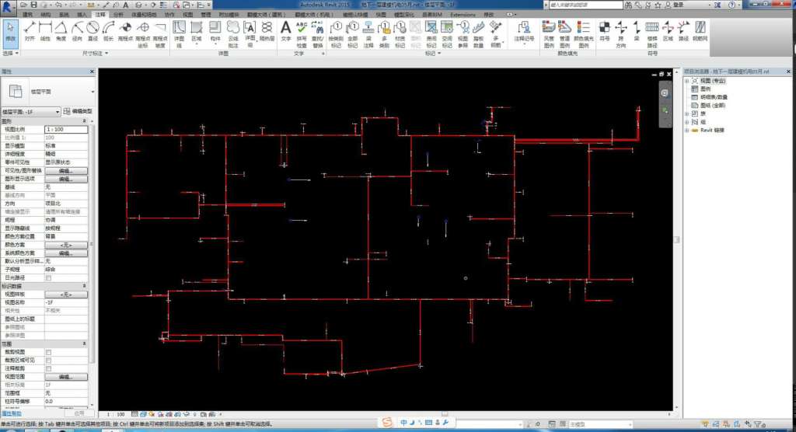Select the Diameter (直径) dimension tool
This screenshot has width=796, height=432.
(x=93, y=31)
